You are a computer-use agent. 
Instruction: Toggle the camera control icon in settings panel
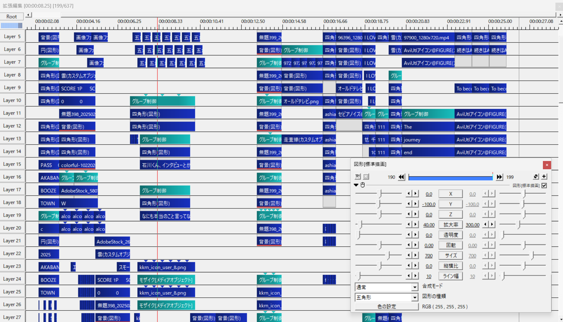tap(358, 176)
